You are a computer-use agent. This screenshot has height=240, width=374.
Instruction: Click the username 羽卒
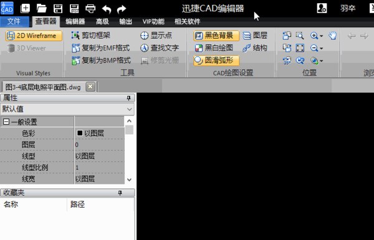(x=348, y=8)
